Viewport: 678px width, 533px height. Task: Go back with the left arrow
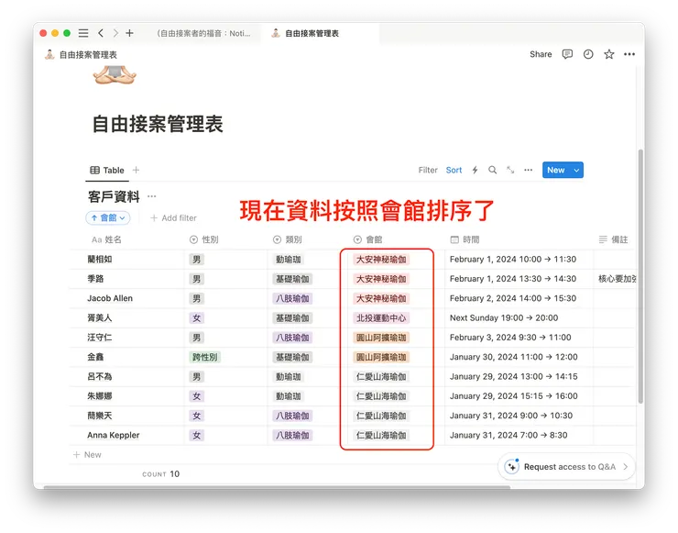tap(101, 33)
